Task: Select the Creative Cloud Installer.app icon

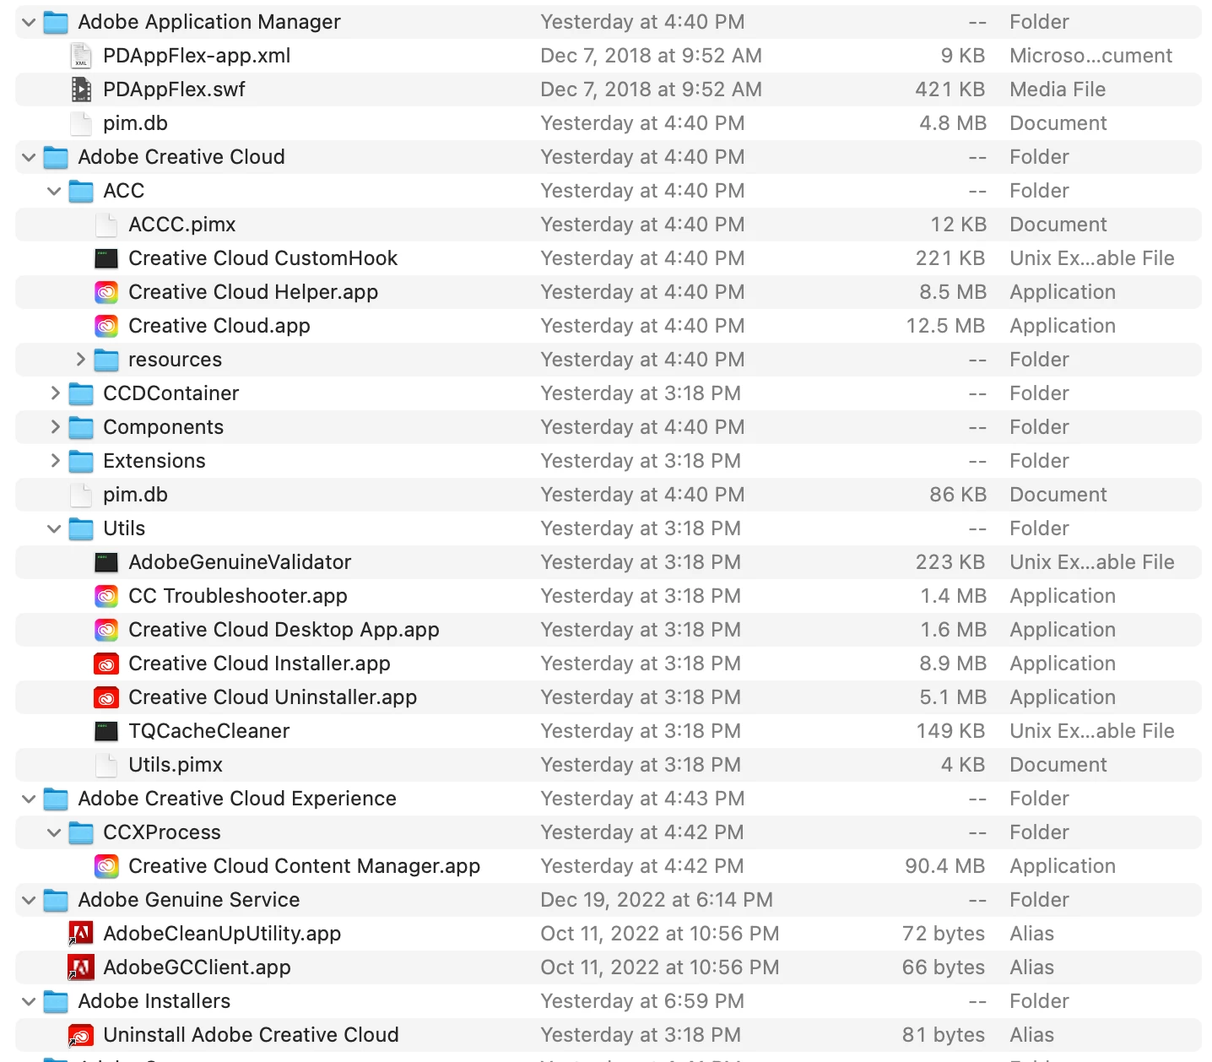Action: coord(106,664)
